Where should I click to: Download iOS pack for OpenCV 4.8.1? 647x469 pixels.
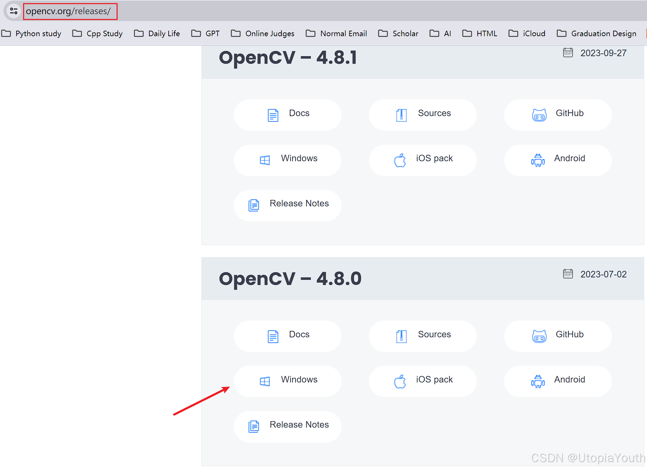(x=423, y=160)
